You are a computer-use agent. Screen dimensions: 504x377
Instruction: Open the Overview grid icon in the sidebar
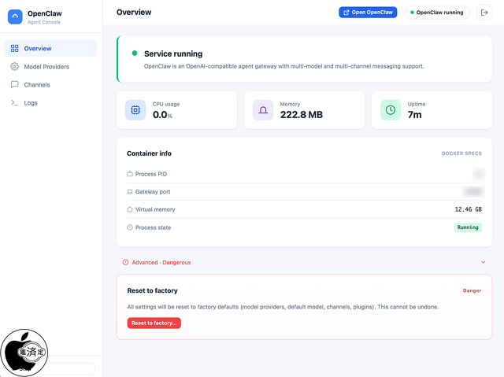pos(14,49)
